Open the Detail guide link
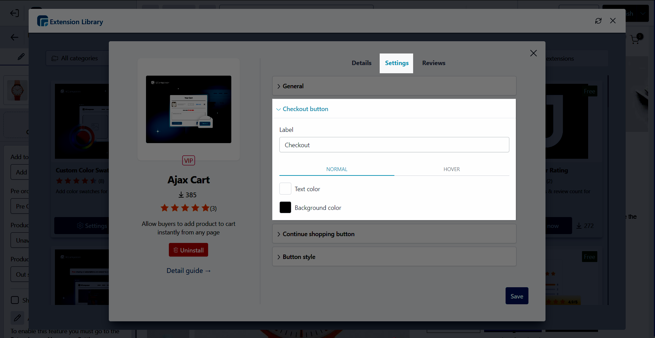Viewport: 655px width, 338px height. [x=188, y=271]
